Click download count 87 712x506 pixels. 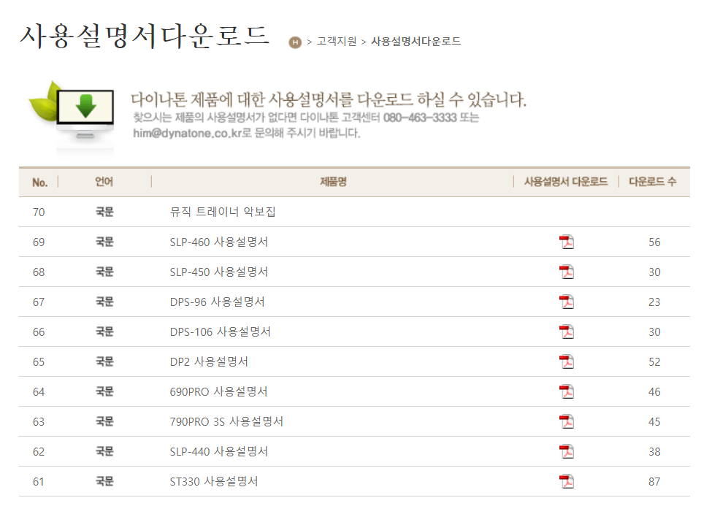point(654,481)
